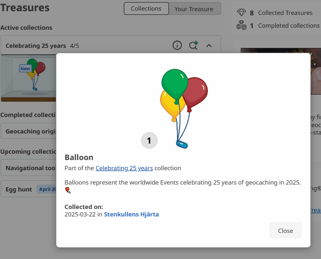The height and width of the screenshot is (259, 321).
Task: Open the Celebrating 25 years collection link
Action: [124, 168]
